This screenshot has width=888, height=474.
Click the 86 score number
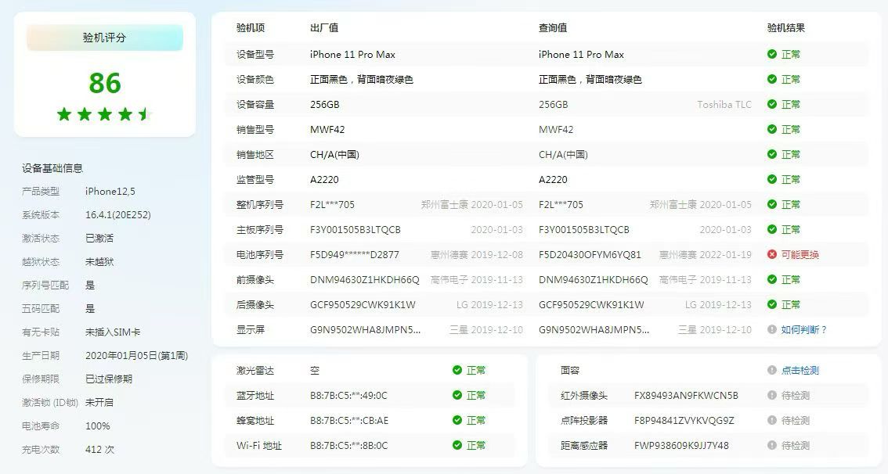pos(105,83)
